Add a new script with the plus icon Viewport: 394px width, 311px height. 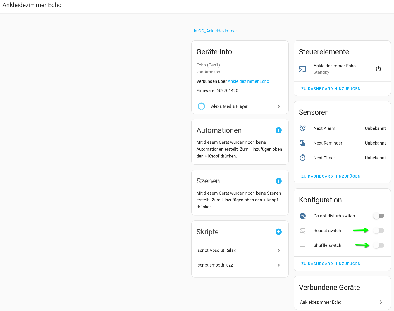pyautogui.click(x=278, y=232)
